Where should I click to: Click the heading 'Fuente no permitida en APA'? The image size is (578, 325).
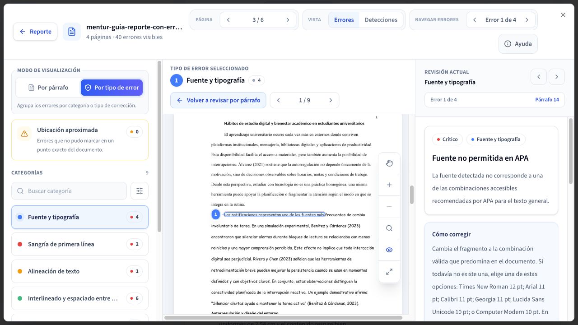pos(480,158)
